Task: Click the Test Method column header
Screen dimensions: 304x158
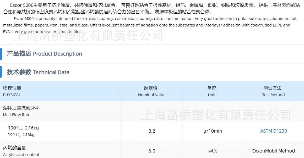Action: (x=273, y=91)
